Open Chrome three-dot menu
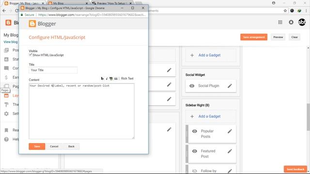The height and width of the screenshot is (174, 310). click(x=306, y=11)
